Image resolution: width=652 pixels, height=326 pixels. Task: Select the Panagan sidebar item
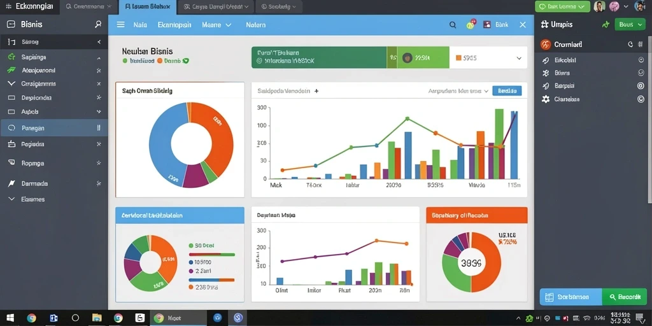(x=54, y=128)
